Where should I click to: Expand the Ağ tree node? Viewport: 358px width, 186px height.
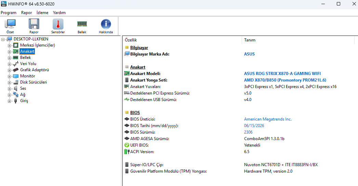tap(9, 95)
